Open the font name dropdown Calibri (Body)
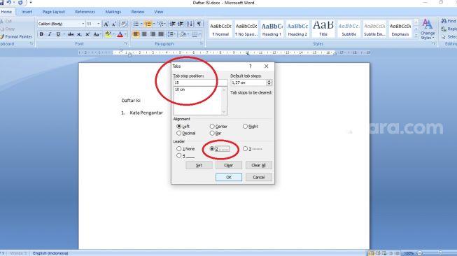 [x=61, y=24]
